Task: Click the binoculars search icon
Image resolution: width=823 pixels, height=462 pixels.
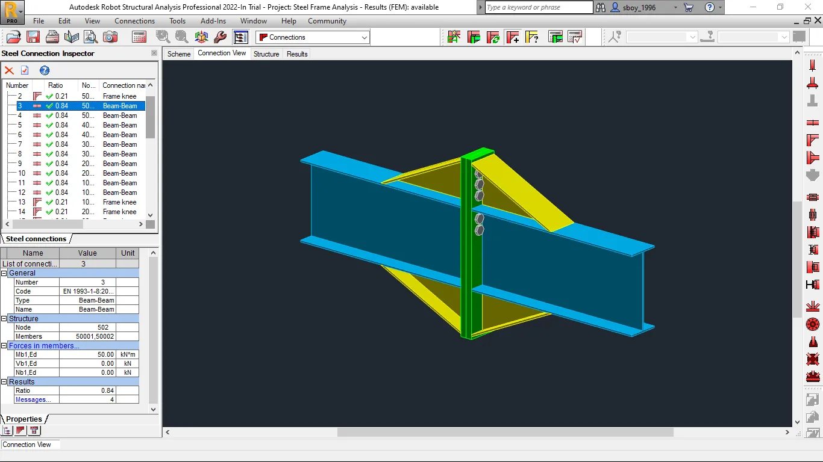Action: point(601,7)
